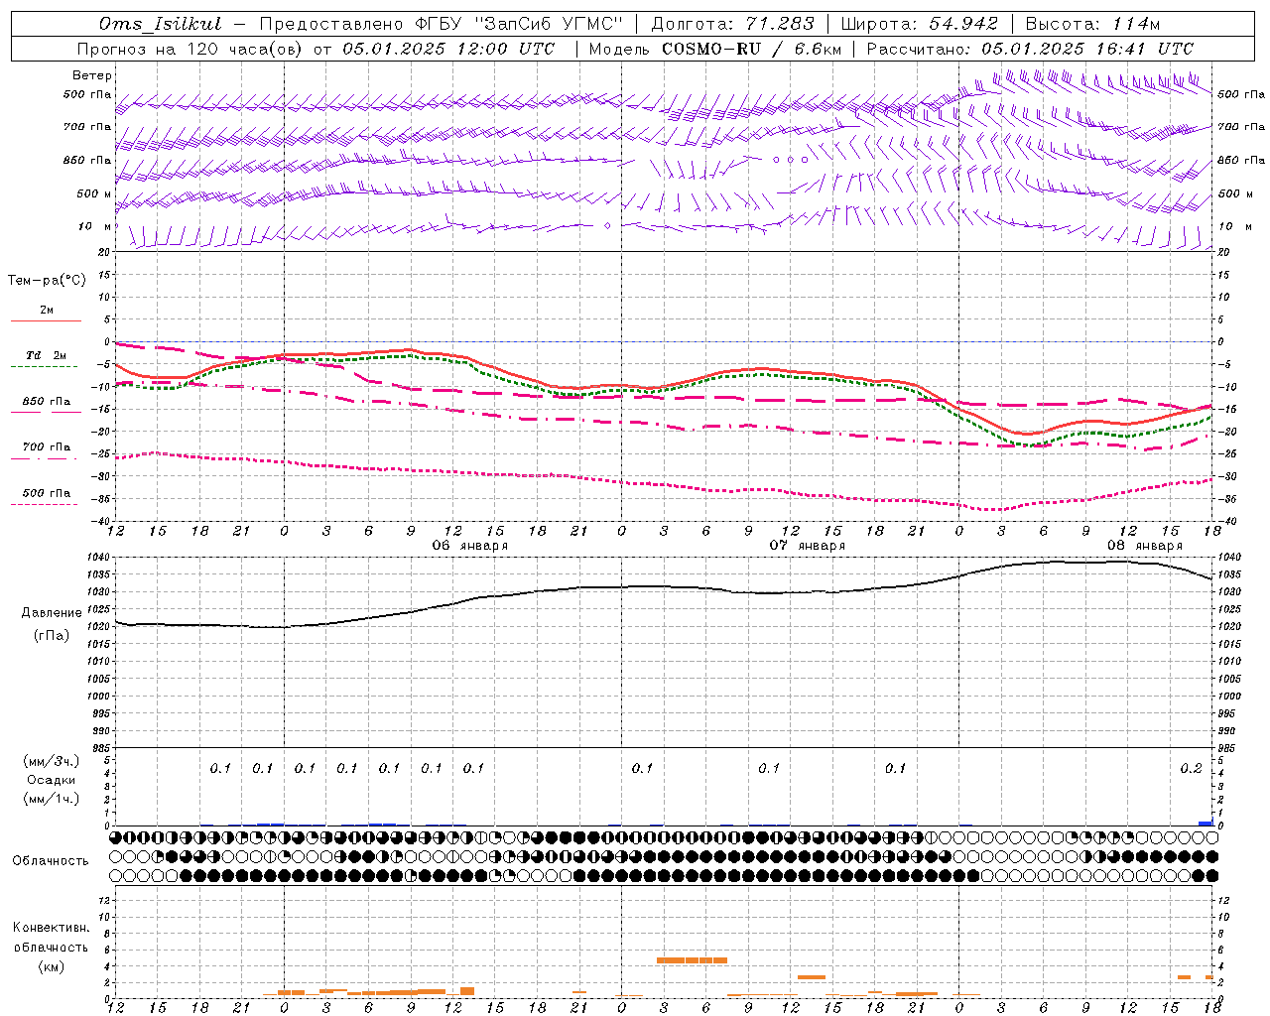Image resolution: width=1270 pixels, height=1016 pixels.
Task: Select the provider text ФГБУ "ЗапСиб УГМС"
Action: (522, 24)
